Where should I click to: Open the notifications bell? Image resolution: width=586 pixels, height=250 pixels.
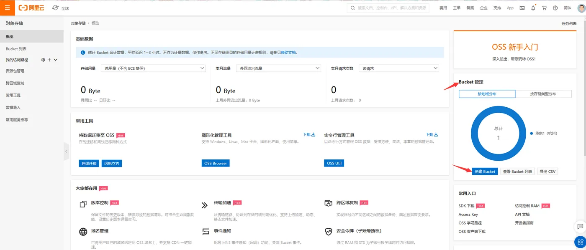533,8
